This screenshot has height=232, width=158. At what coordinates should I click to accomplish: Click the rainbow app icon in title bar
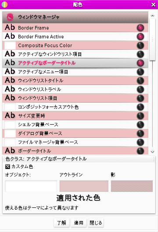4,4
